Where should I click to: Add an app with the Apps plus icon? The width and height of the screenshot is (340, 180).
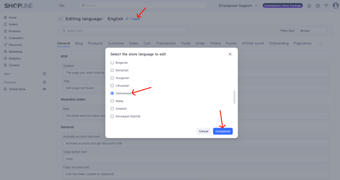pyautogui.click(x=44, y=74)
